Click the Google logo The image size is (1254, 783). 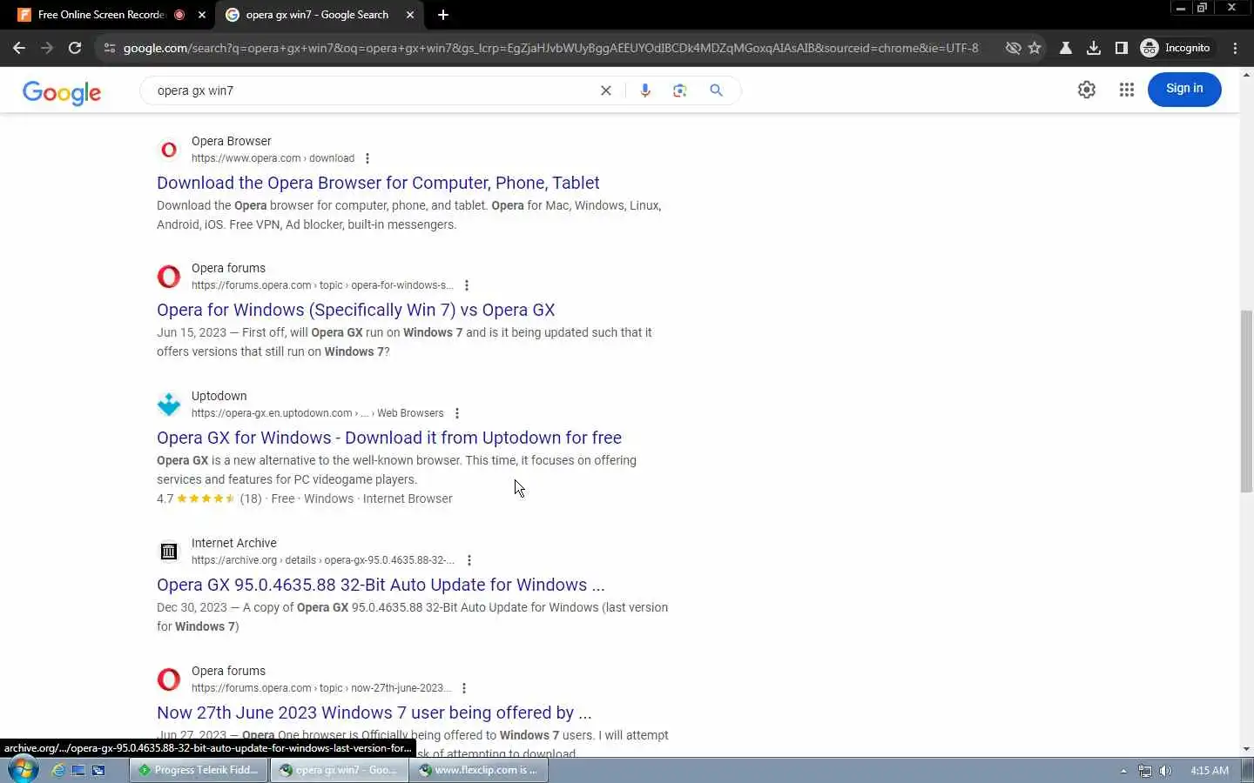62,92
